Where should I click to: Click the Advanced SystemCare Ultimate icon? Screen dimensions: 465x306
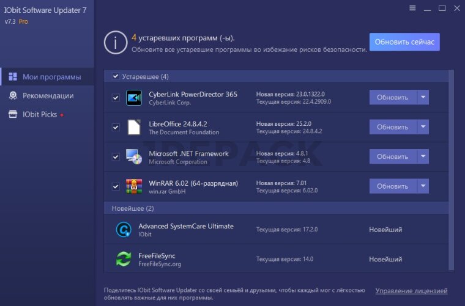coord(124,230)
